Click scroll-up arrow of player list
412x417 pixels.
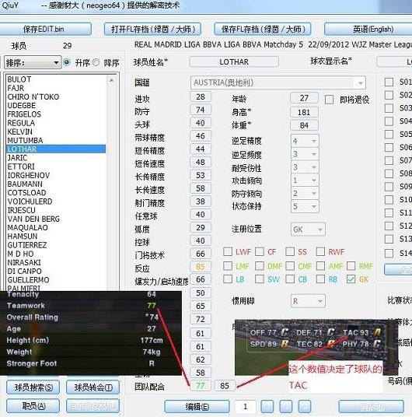pyautogui.click(x=112, y=80)
